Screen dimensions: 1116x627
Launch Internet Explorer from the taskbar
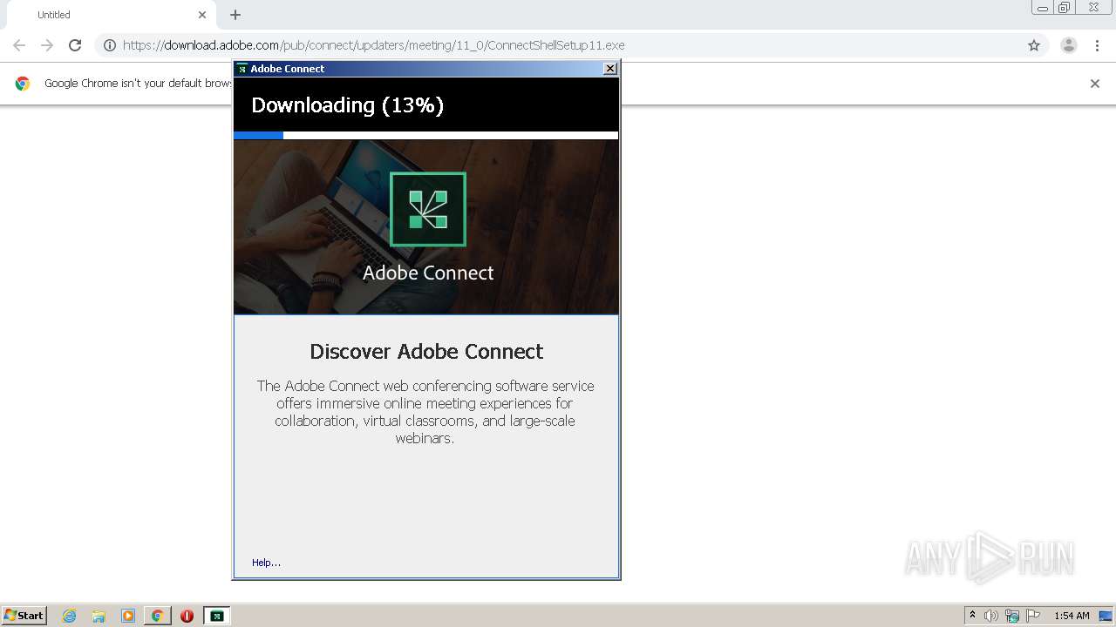coord(70,616)
